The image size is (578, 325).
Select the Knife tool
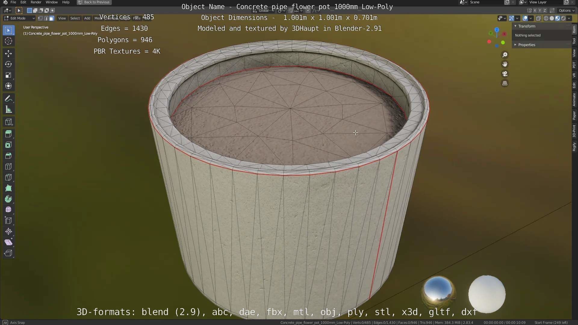[8, 178]
